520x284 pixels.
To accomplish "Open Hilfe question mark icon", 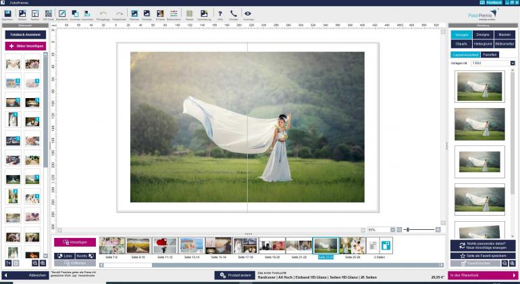I will click(220, 14).
